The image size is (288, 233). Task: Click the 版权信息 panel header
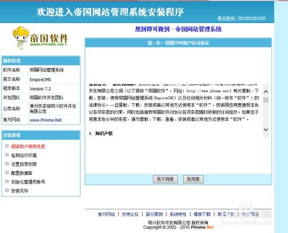point(41,61)
